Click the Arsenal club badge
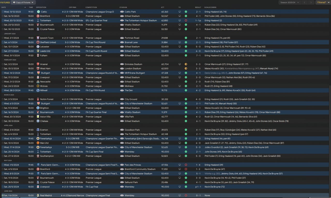Viewport: 331px width, 198px height. click(x=38, y=64)
